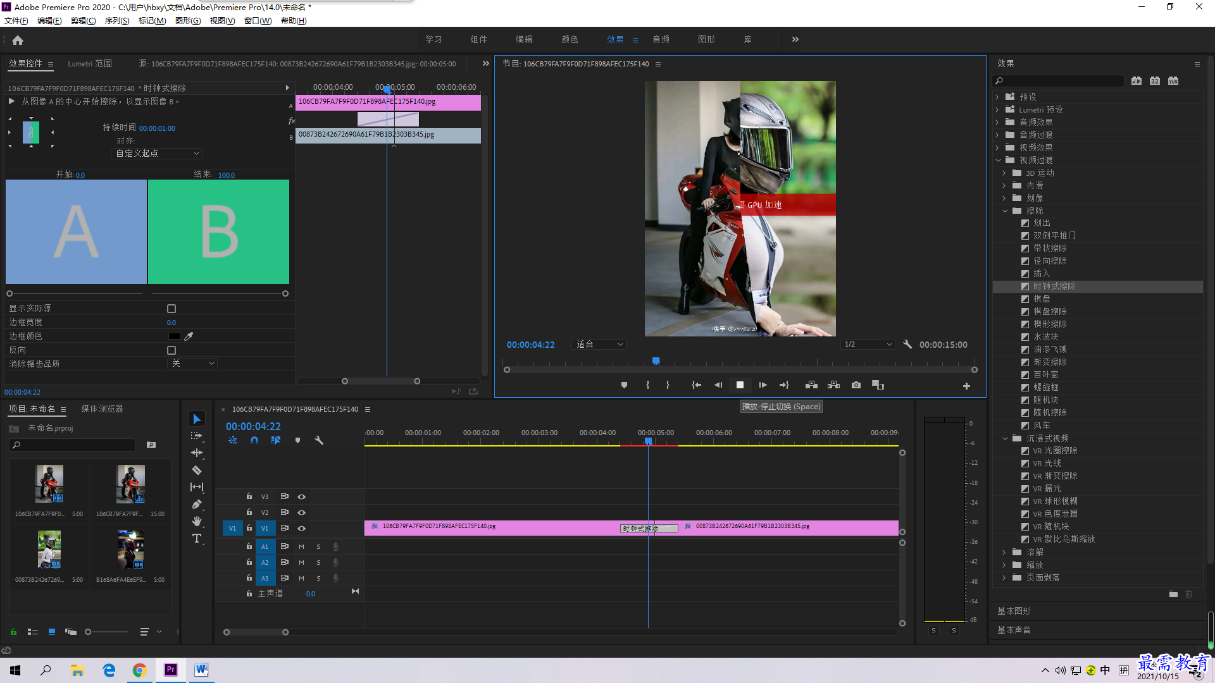
Task: Open the Essential Graphics panel
Action: [1014, 612]
